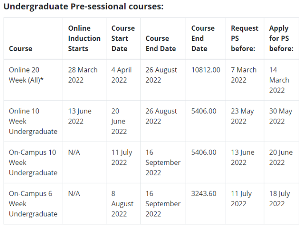Select the '7 March 2022' request date
The height and width of the screenshot is (228, 304).
(243, 75)
